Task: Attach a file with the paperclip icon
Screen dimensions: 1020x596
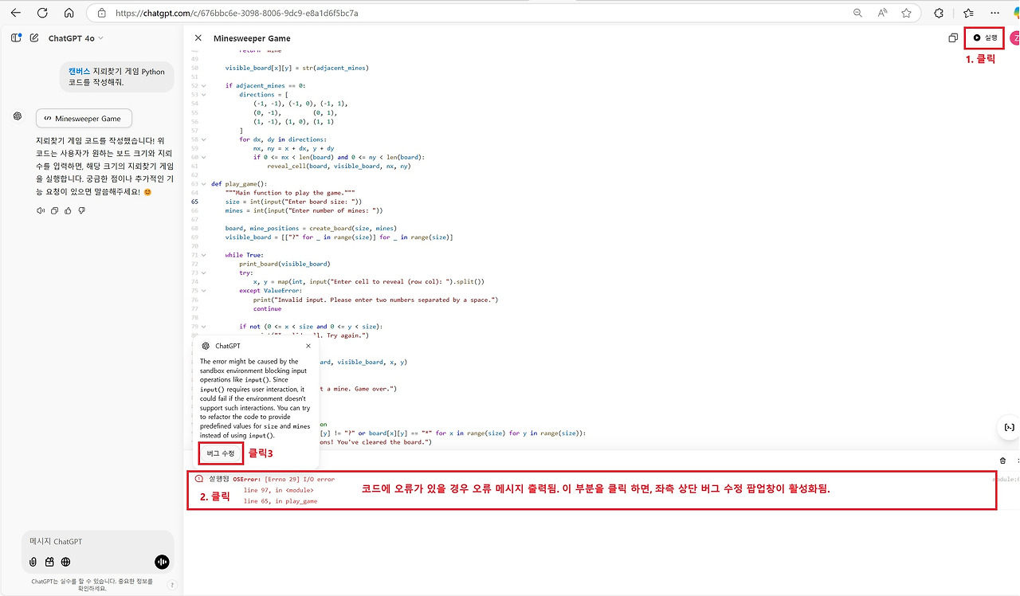Action: click(33, 562)
